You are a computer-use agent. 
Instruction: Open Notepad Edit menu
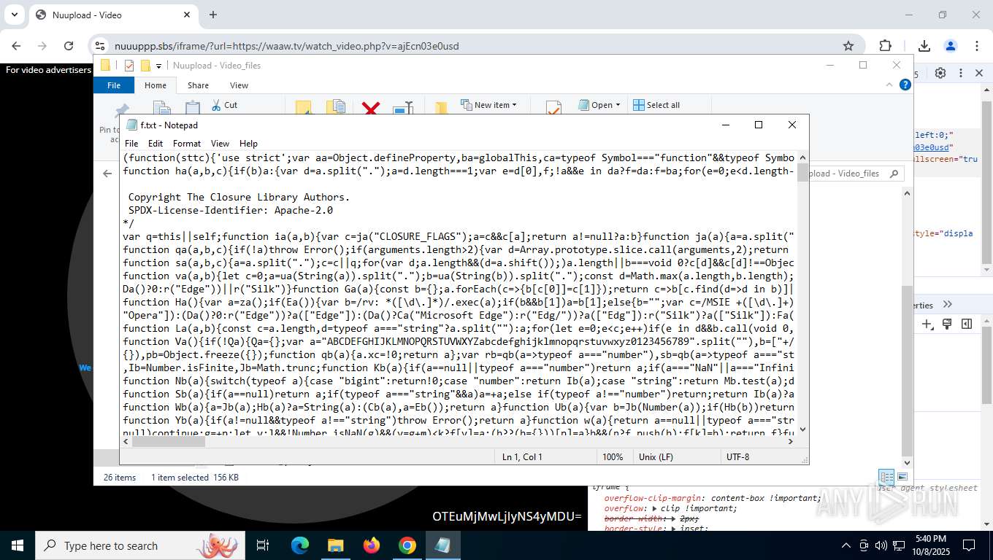[156, 144]
